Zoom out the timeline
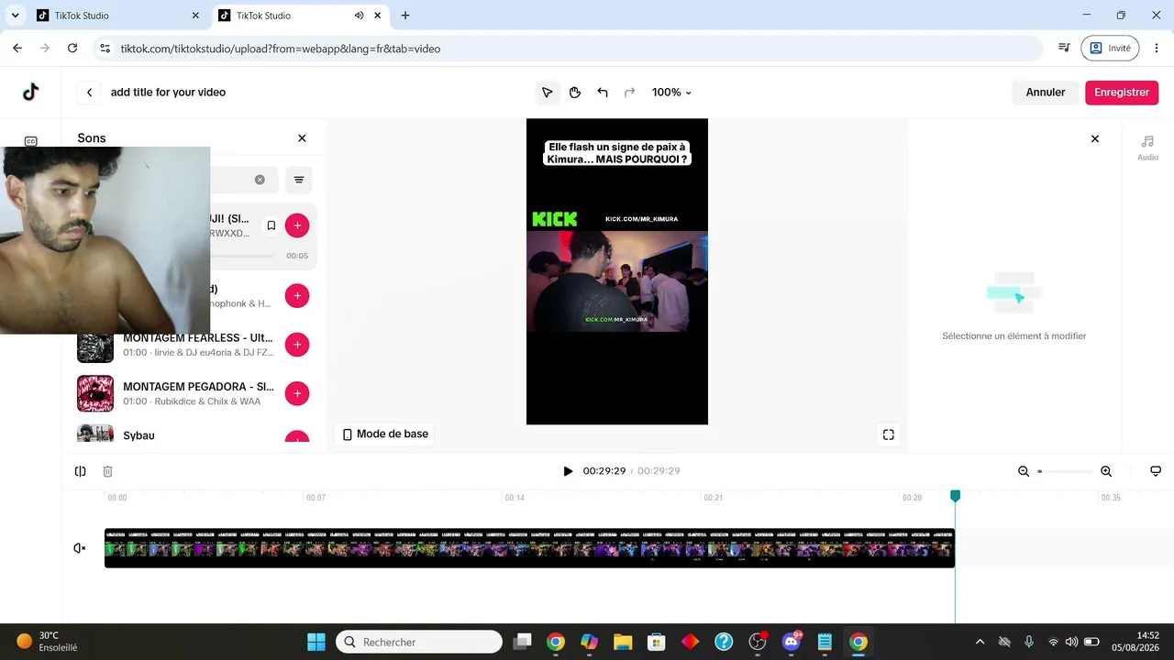Screen dimensions: 1174x660 (1024, 471)
